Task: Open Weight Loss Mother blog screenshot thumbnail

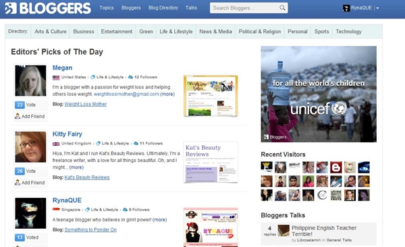Action: [x=211, y=96]
